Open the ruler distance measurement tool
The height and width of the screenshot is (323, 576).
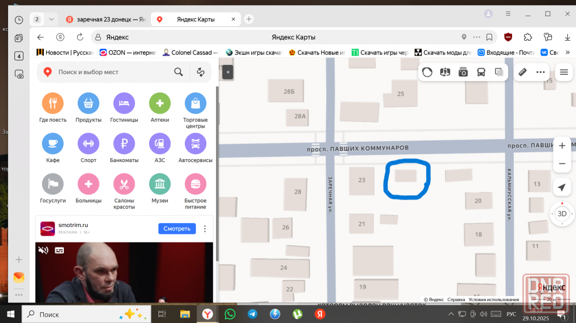(x=523, y=72)
